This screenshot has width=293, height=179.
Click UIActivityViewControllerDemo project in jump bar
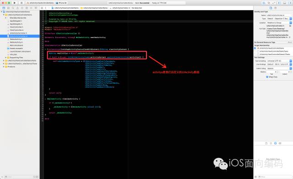(x=65, y=8)
